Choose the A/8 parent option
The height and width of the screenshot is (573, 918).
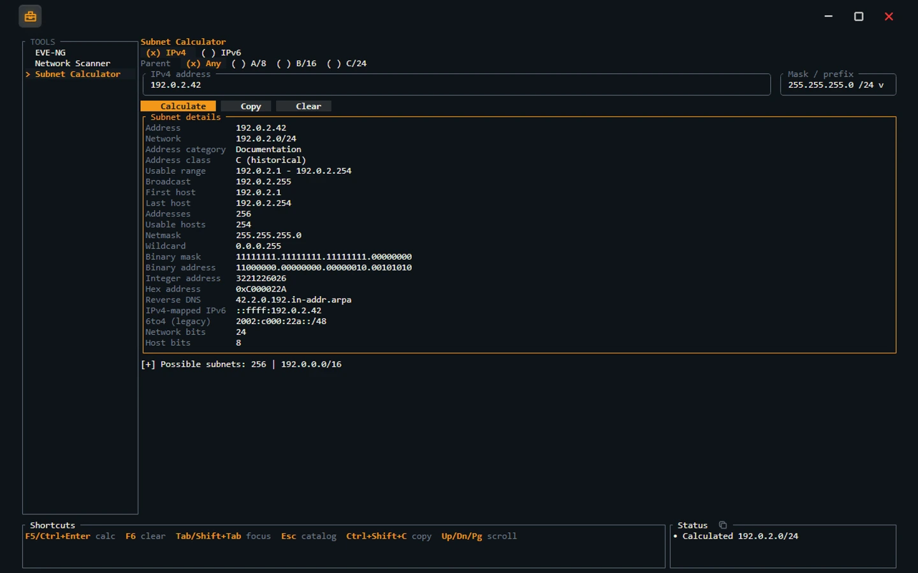(x=249, y=64)
